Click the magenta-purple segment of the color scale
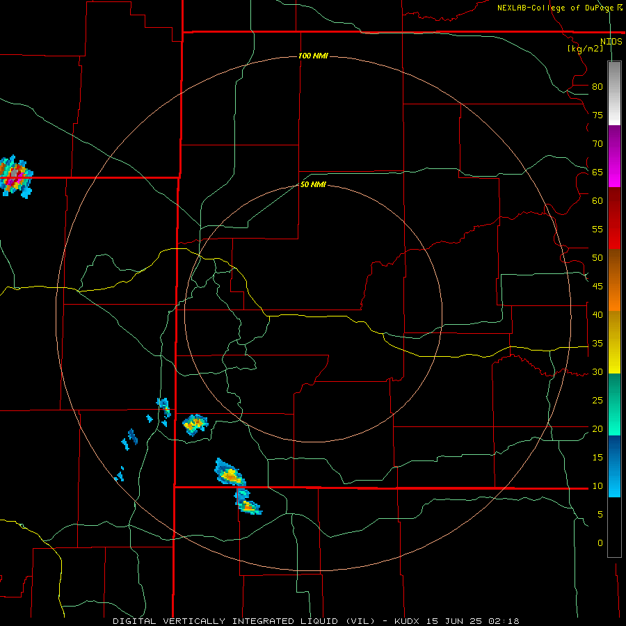This screenshot has width=626, height=626. click(614, 156)
